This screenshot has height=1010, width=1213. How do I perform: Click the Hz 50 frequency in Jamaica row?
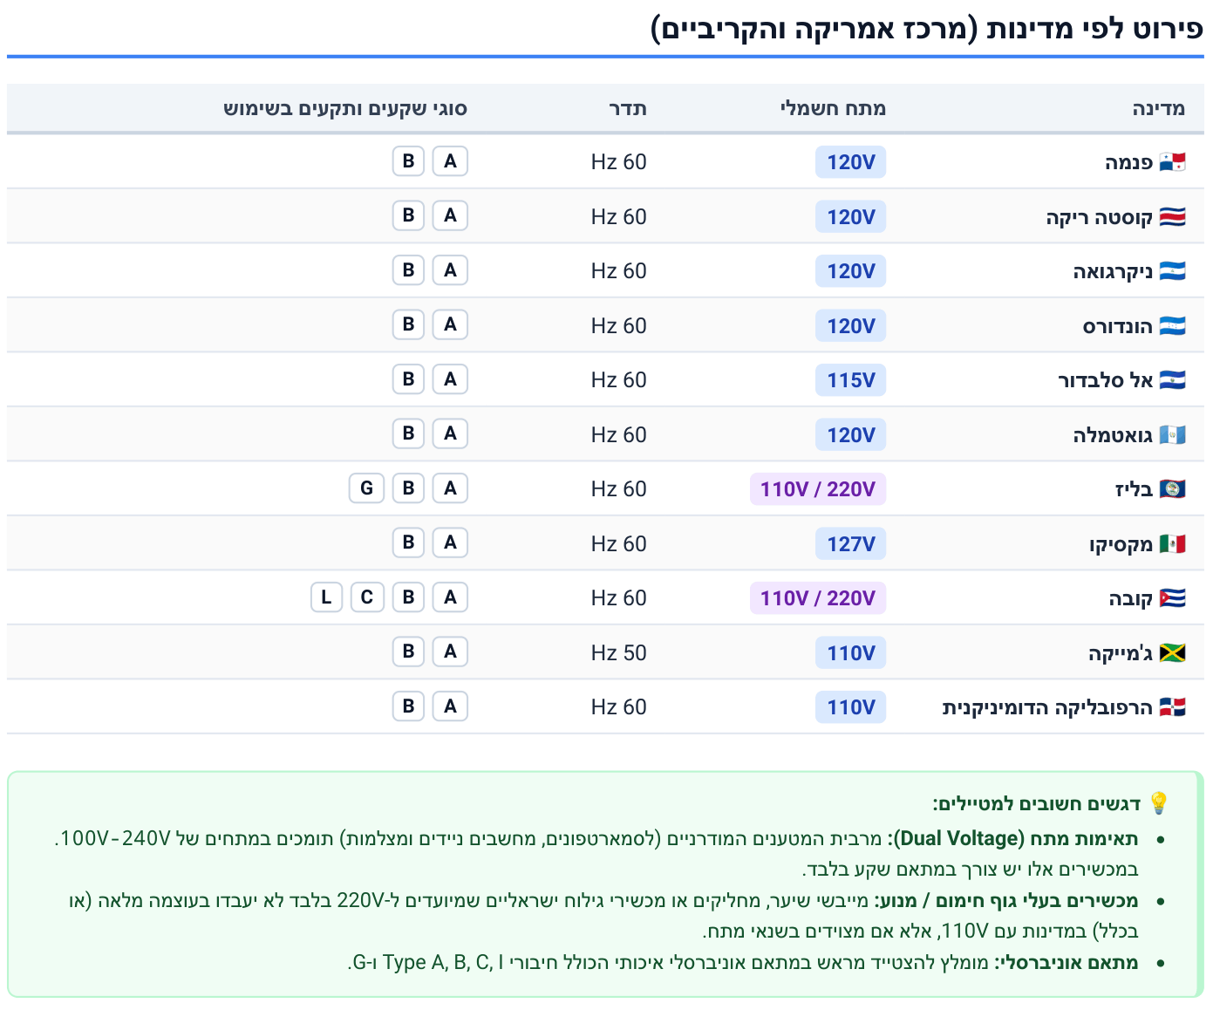pyautogui.click(x=618, y=653)
